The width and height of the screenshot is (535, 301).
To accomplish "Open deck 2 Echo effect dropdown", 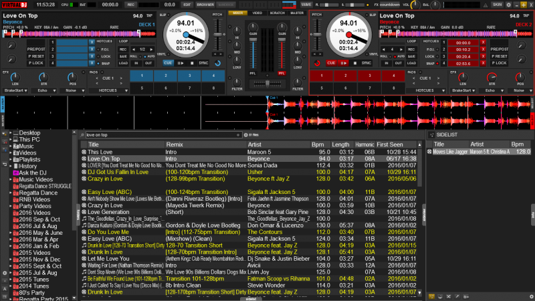I will pos(492,90).
